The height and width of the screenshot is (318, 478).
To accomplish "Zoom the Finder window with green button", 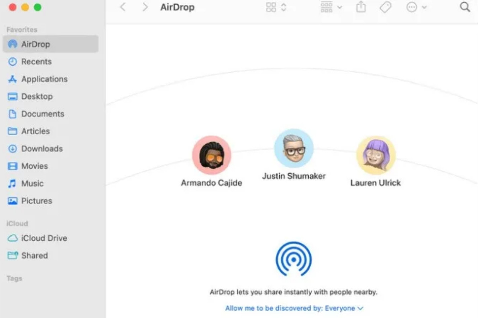I will 37,7.
